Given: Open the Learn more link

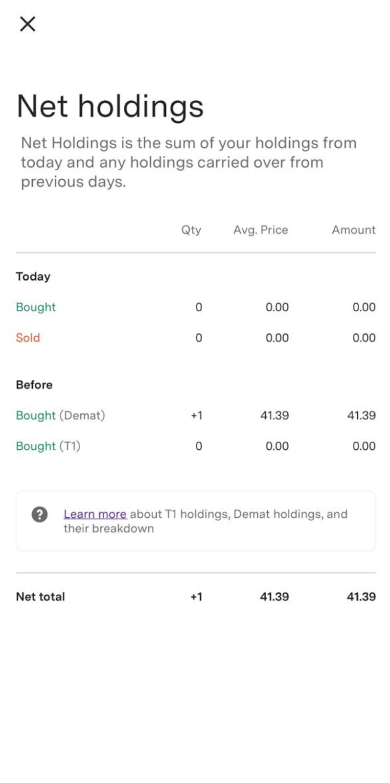Looking at the screenshot, I should [x=95, y=514].
